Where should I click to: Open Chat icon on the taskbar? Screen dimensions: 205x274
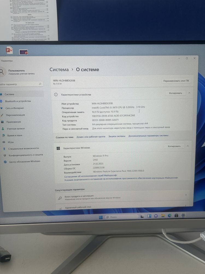156,216
